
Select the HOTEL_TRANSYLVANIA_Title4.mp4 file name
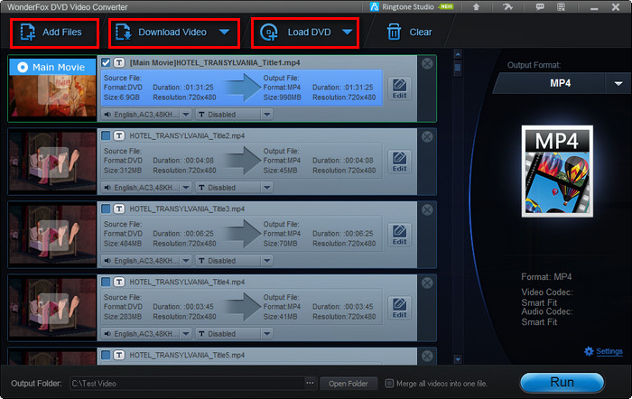187,282
